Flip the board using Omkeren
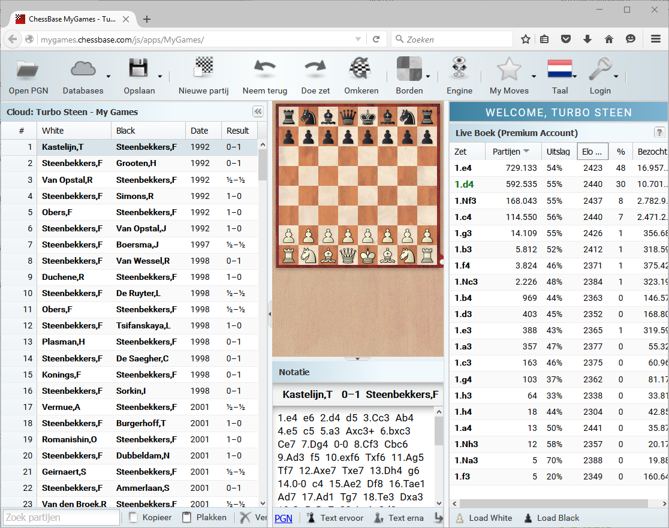This screenshot has height=528, width=669. point(360,75)
